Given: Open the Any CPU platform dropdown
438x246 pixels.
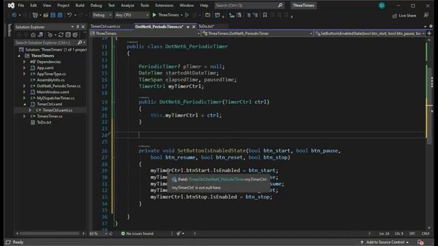Looking at the screenshot, I should tap(132, 15).
